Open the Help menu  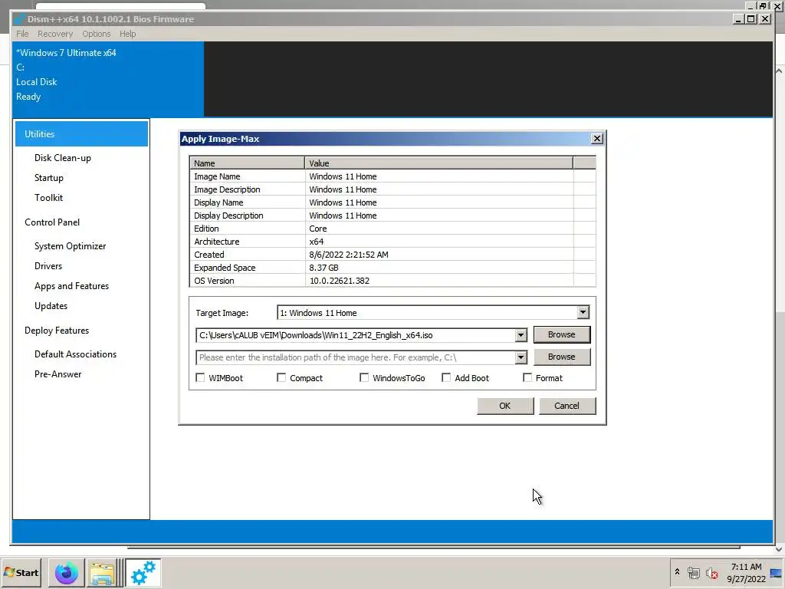click(x=128, y=34)
